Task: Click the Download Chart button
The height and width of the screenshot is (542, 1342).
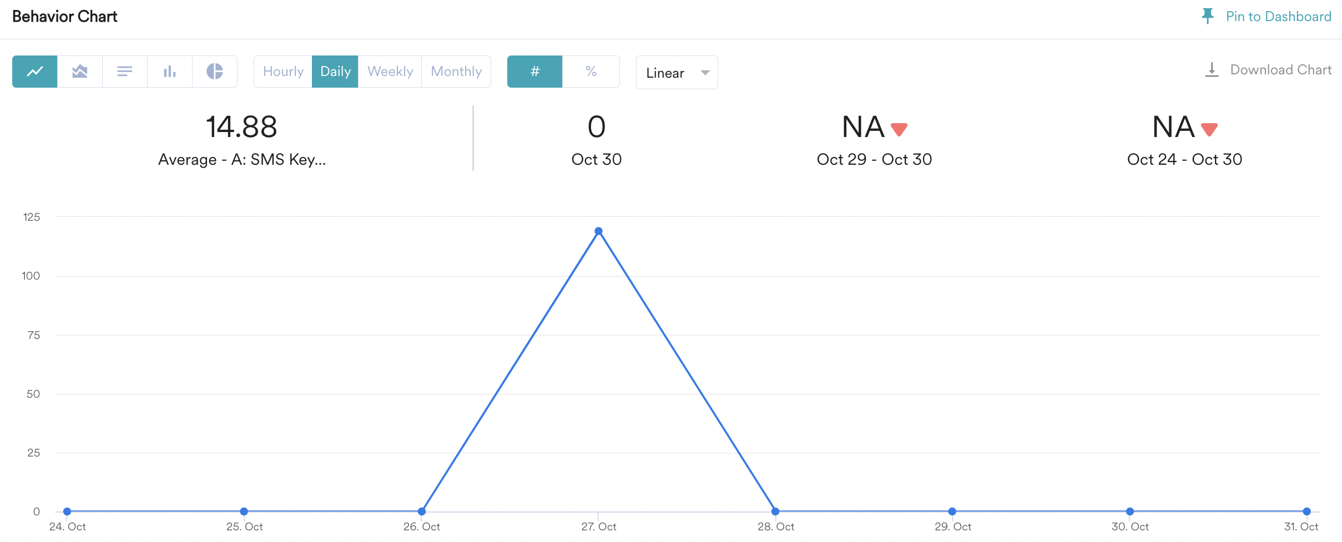Action: (1280, 70)
